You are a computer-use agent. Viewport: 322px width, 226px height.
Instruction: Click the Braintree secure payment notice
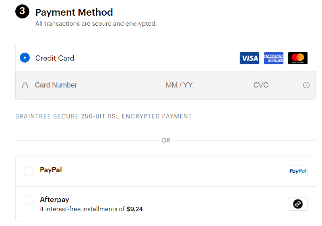click(103, 116)
